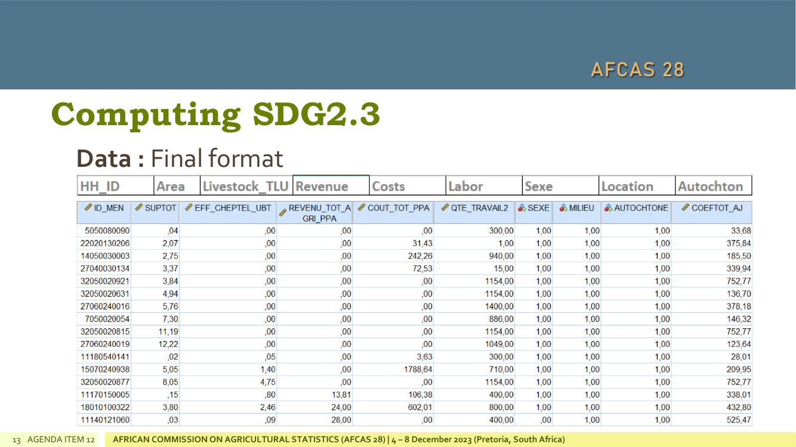Click the ID_MEN column header label
The height and width of the screenshot is (447, 796).
pyautogui.click(x=109, y=208)
